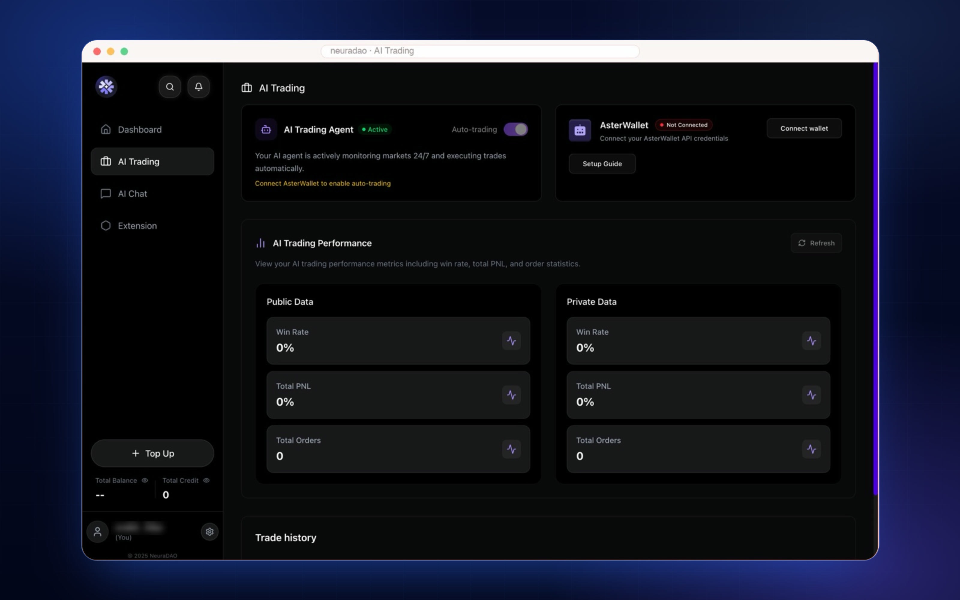960x600 pixels.
Task: Click Private Data Total PNL activity icon
Action: (811, 395)
